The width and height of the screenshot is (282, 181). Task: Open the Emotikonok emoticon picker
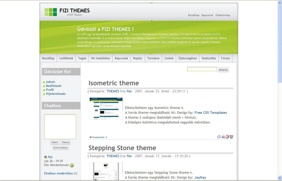[x=59, y=148]
